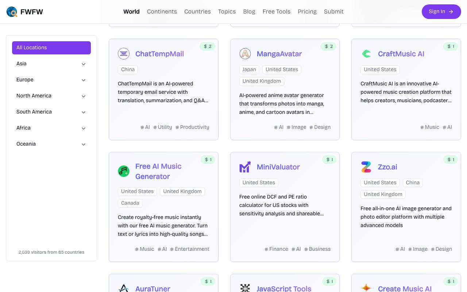Click the MangaAvatar logo icon
467x292 pixels.
[245, 54]
